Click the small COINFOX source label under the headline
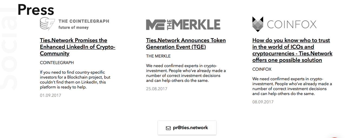The image size is (346, 138). click(262, 69)
